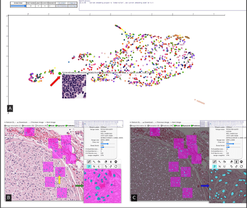
Task: Open the Retrain DL dropdown in panel B
Action: click(x=10, y=122)
